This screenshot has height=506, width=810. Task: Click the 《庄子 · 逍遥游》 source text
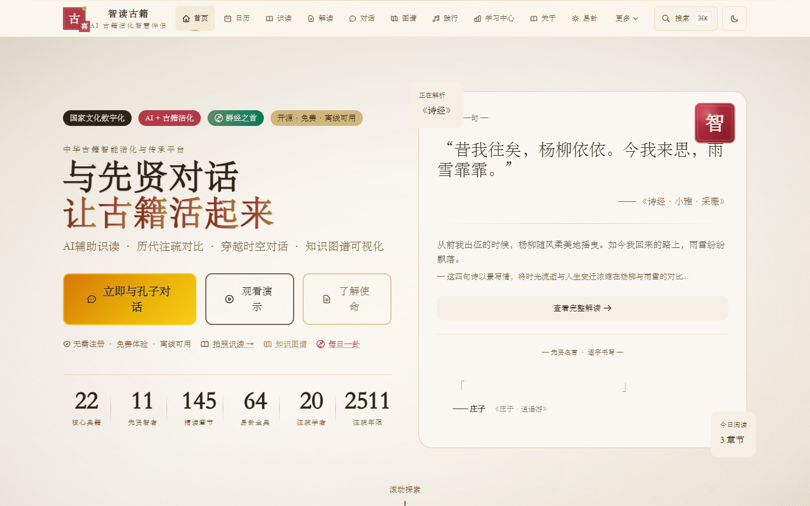pos(521,409)
